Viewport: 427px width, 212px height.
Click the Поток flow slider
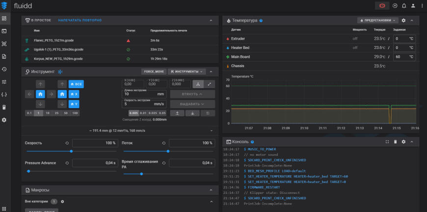(167, 152)
